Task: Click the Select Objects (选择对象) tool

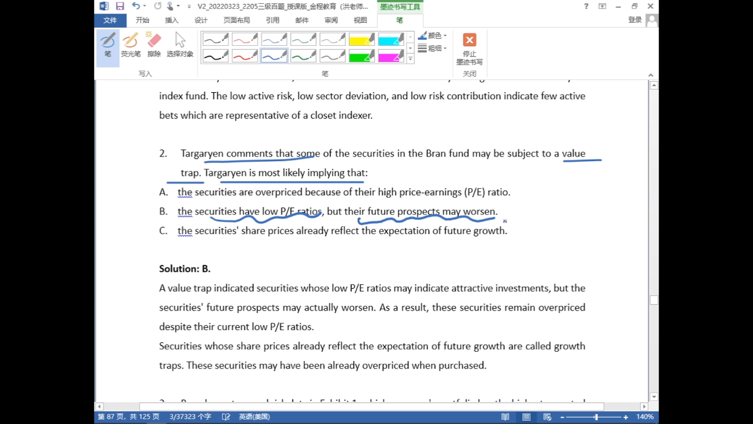Action: [x=180, y=46]
